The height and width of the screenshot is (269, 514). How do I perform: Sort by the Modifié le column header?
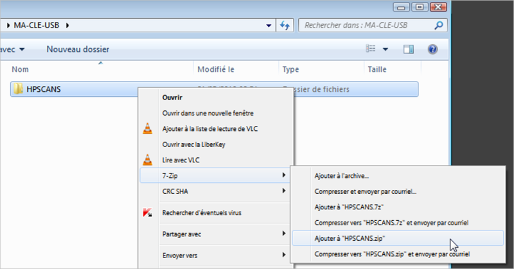tap(216, 69)
